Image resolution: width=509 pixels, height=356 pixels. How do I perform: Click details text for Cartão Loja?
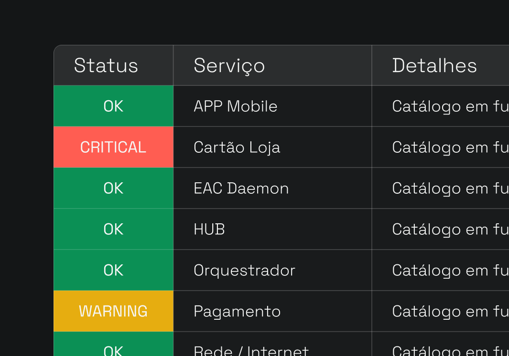click(x=450, y=147)
